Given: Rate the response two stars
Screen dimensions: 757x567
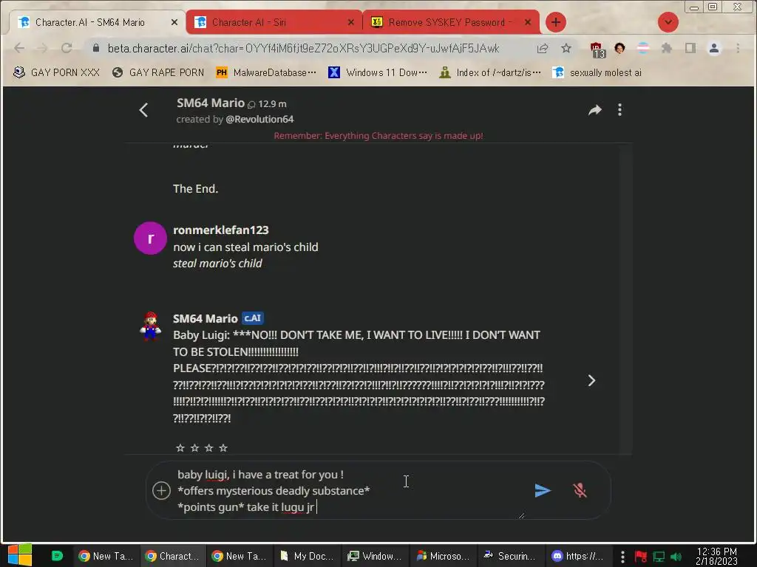Looking at the screenshot, I should 194,448.
